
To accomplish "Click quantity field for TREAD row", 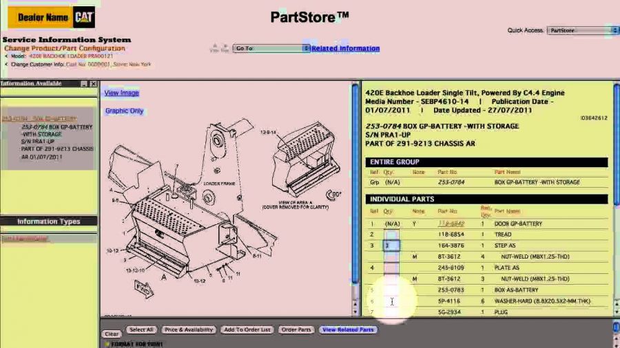I will point(391,235).
